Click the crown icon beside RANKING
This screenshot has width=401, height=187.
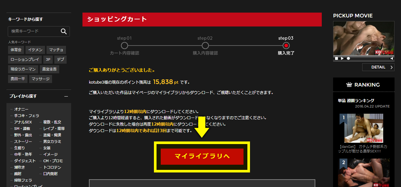pos(349,85)
